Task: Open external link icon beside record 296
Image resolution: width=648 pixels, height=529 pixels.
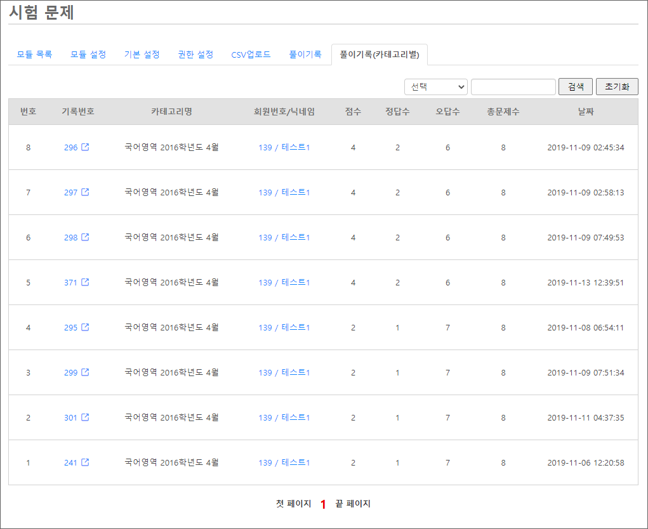Action: [x=85, y=147]
